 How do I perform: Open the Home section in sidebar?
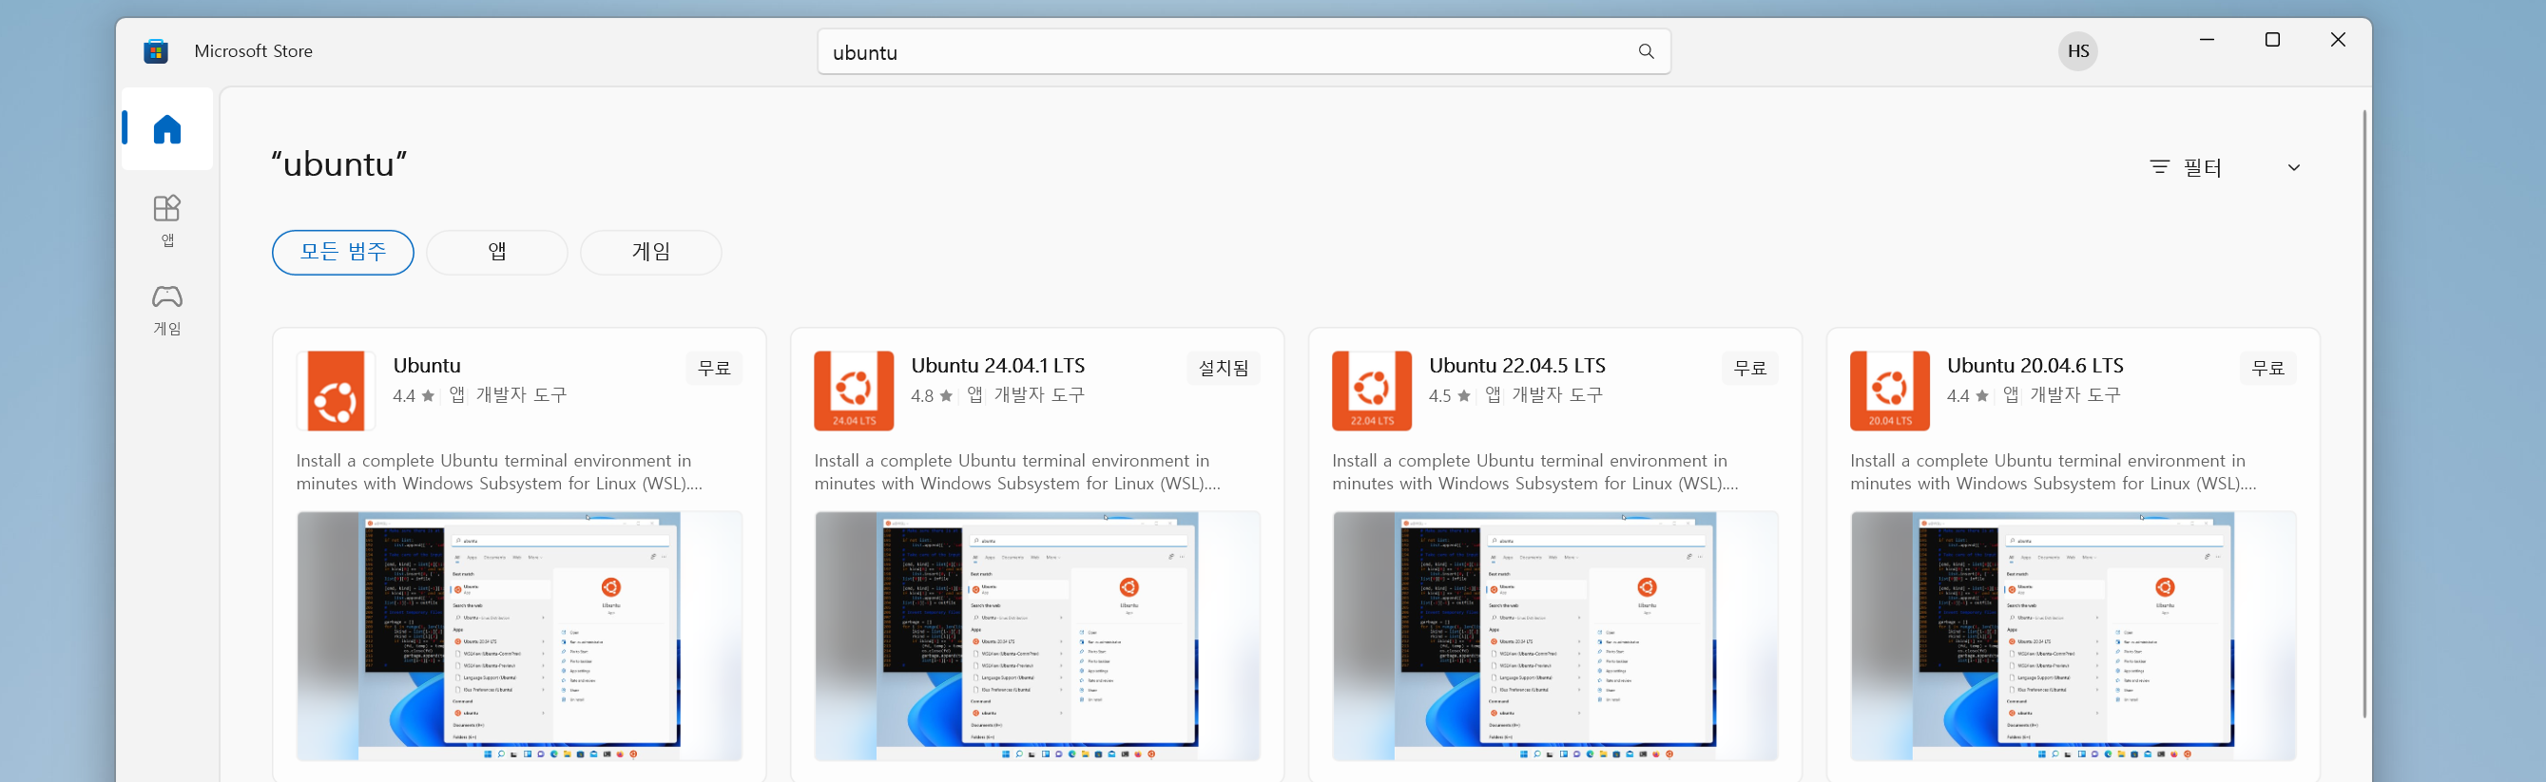pyautogui.click(x=167, y=129)
